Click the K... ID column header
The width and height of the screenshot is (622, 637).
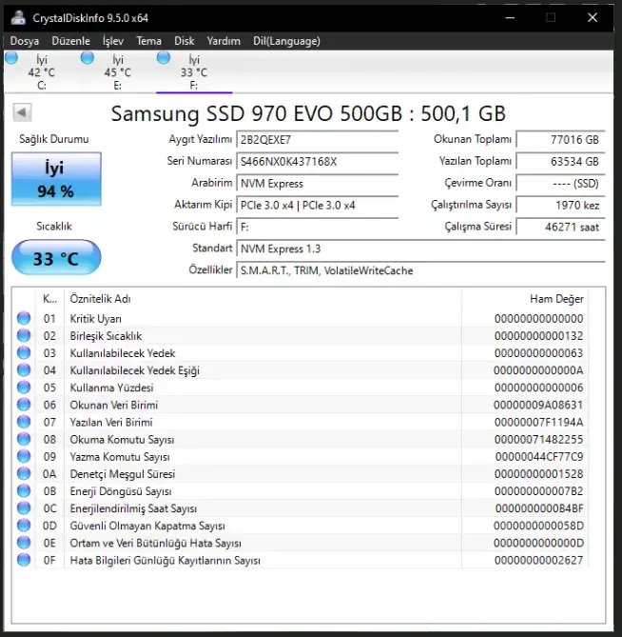click(49, 299)
